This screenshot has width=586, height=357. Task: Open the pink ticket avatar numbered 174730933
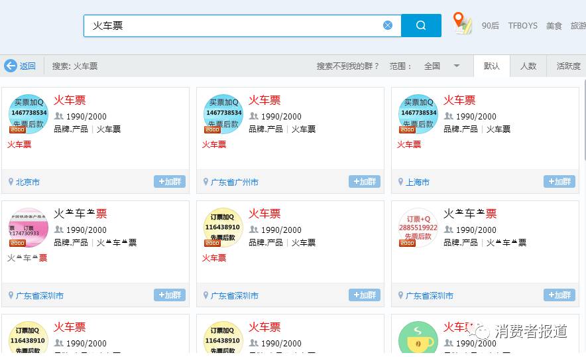[x=29, y=228]
